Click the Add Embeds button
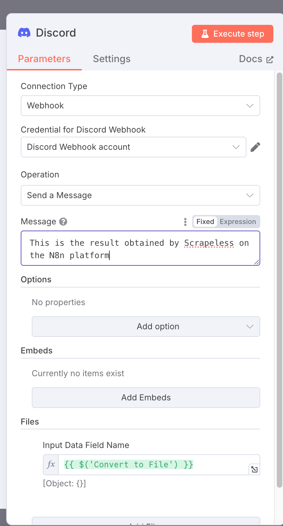283x526 pixels. click(146, 398)
